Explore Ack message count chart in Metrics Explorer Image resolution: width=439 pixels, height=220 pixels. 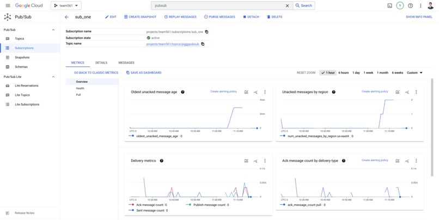click(407, 161)
